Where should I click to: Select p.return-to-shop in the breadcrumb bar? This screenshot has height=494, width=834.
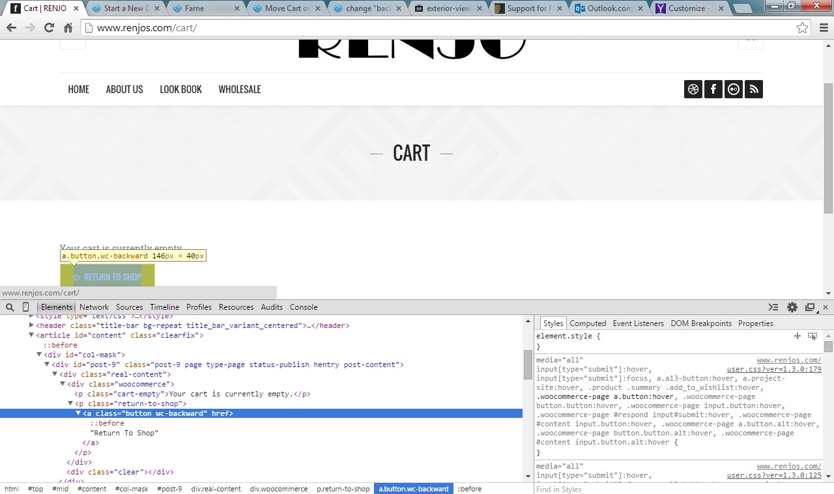tap(343, 489)
